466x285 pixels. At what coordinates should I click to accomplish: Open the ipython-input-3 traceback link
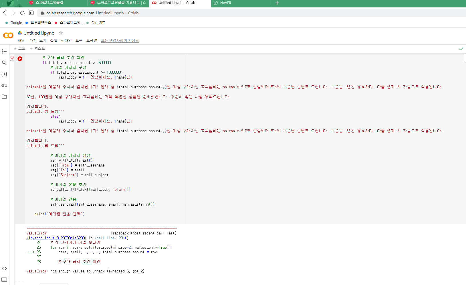coord(57,238)
